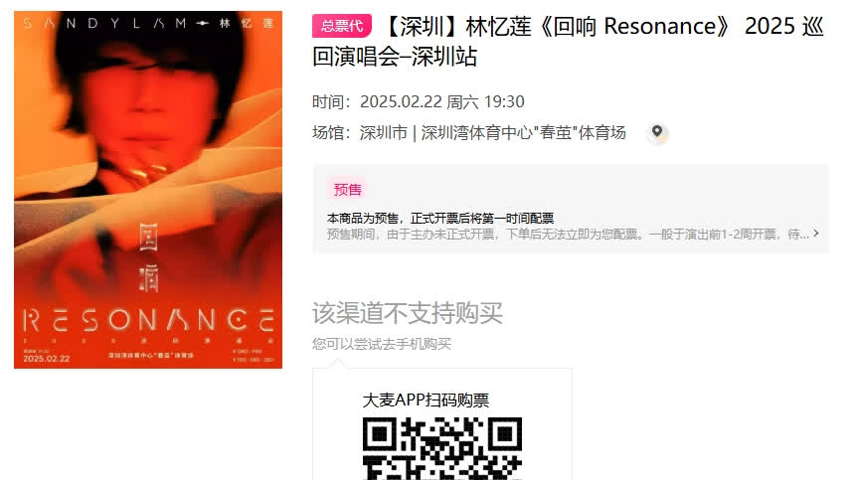Click the RESONANCE lettering on the poster
This screenshot has height=480, width=854.
pyautogui.click(x=148, y=320)
